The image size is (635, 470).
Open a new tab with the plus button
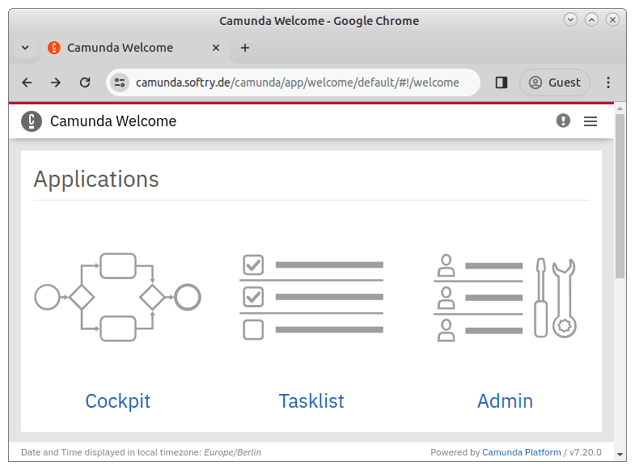[244, 48]
